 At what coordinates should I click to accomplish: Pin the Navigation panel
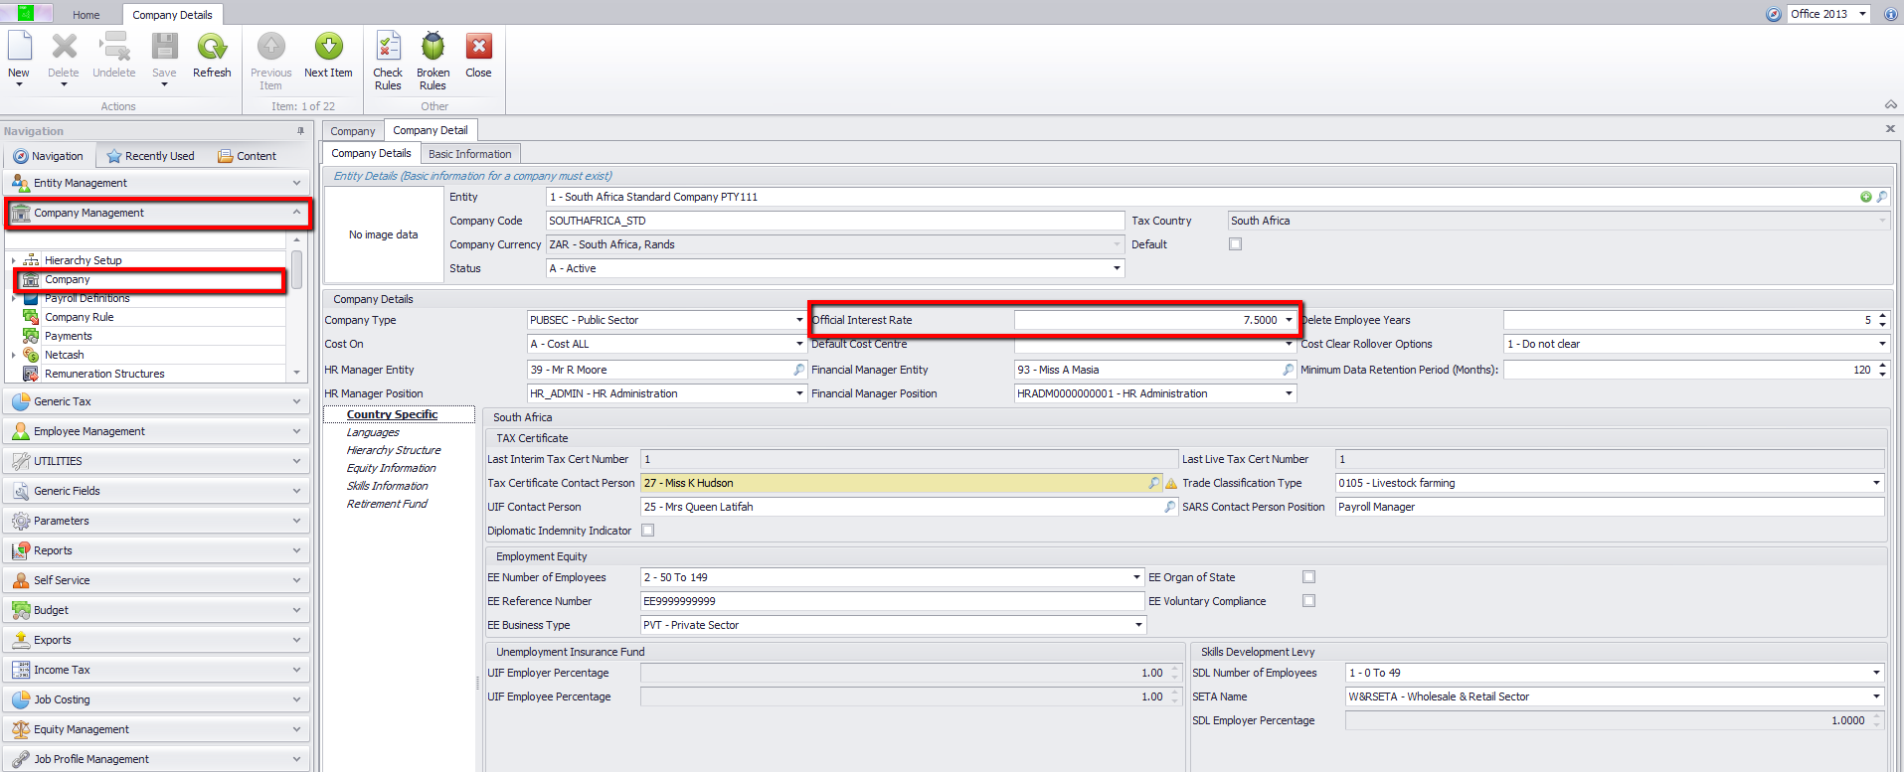pos(300,131)
